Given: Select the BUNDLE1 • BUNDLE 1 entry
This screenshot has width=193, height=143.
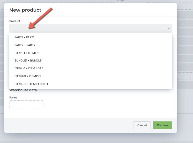Looking at the screenshot, I should tap(91, 61).
